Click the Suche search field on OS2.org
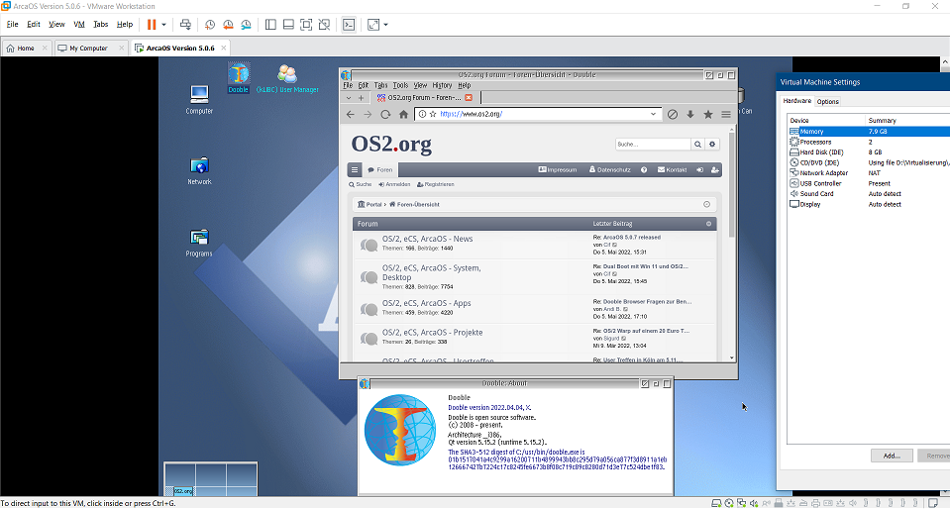Viewport: 950px width, 509px height. pyautogui.click(x=653, y=145)
